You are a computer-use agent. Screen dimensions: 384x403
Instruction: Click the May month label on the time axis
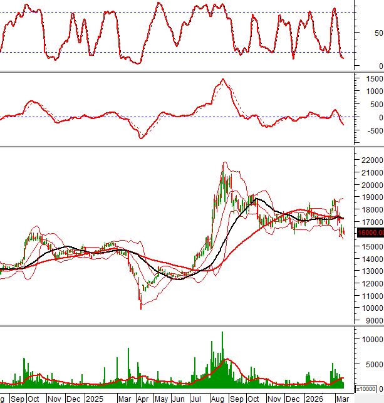161,399
